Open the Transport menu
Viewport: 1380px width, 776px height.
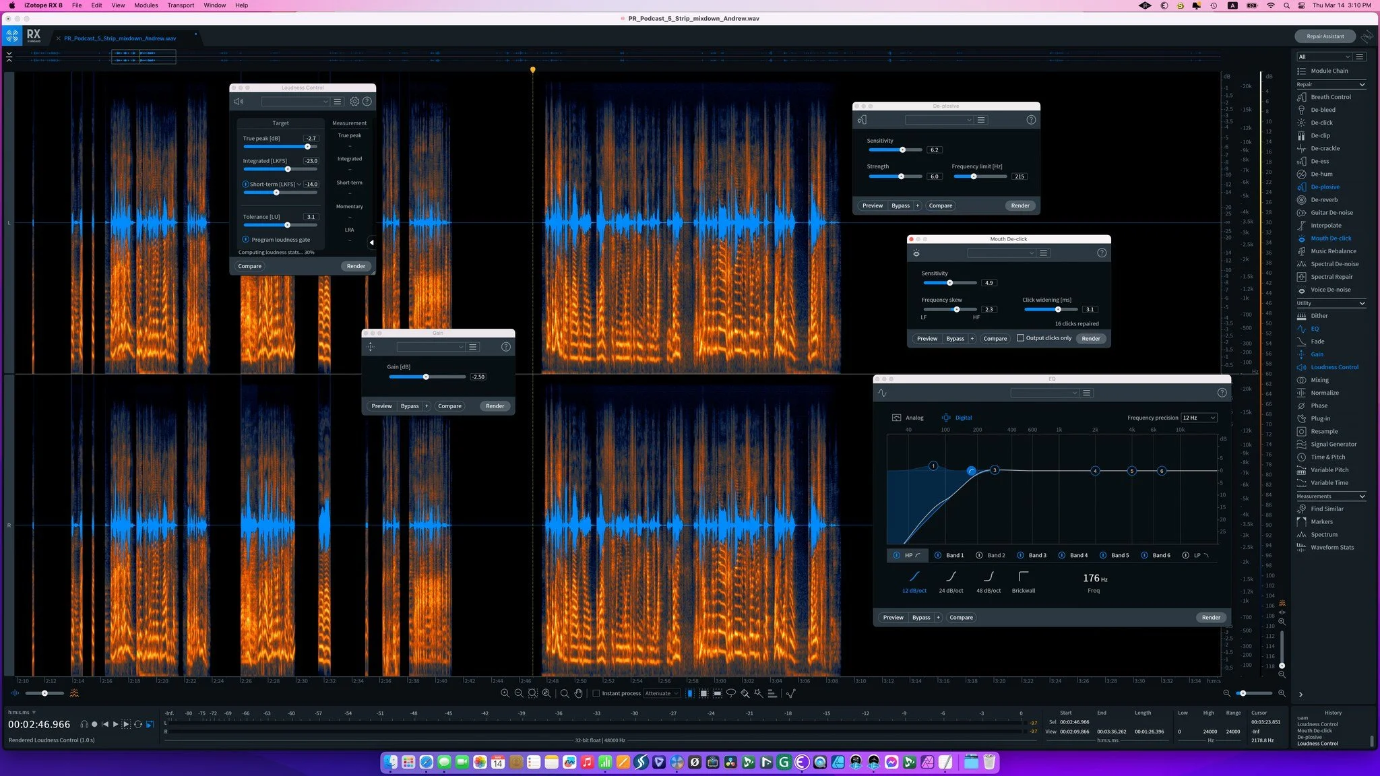coord(181,5)
